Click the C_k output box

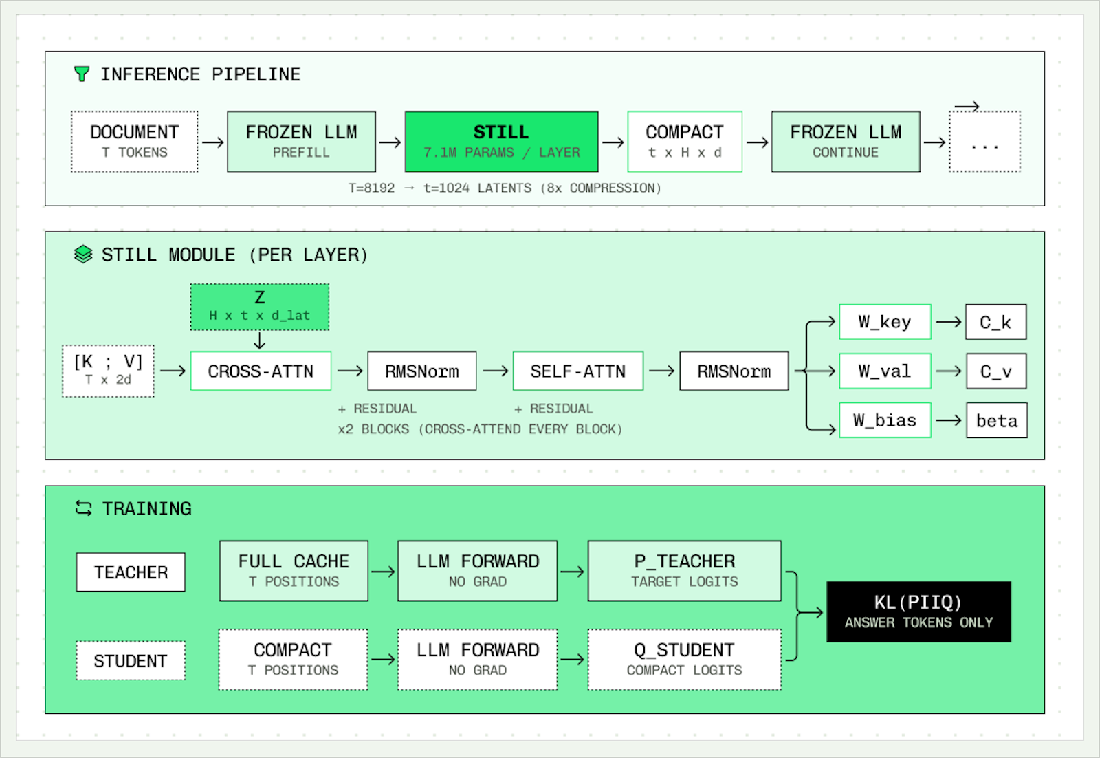pyautogui.click(x=995, y=322)
